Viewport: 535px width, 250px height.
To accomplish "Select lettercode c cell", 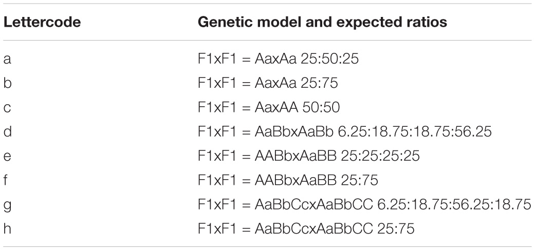I will pyautogui.click(x=7, y=108).
